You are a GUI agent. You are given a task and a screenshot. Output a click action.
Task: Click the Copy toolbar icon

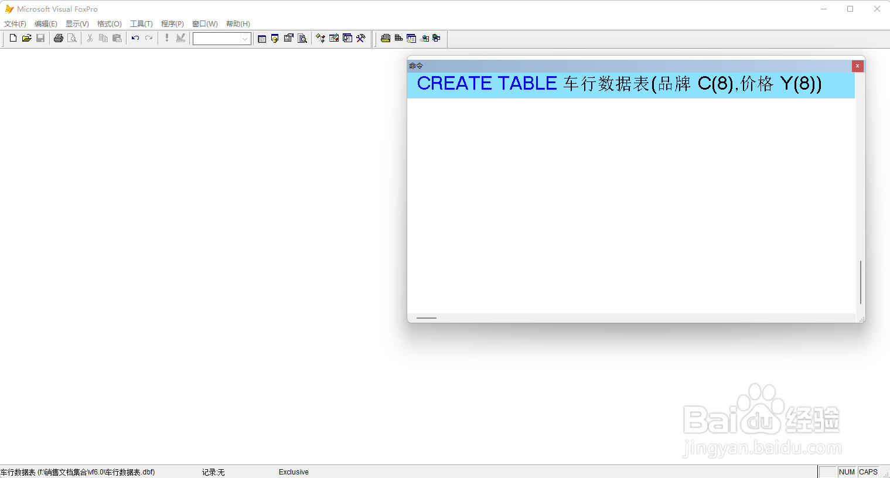[x=103, y=38]
